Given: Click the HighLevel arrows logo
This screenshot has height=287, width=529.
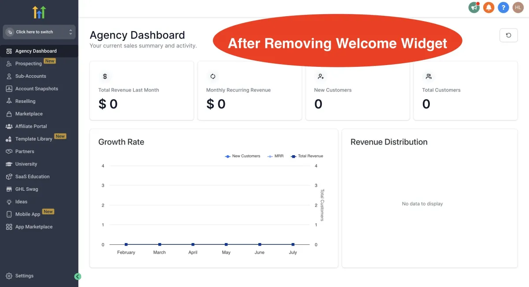Looking at the screenshot, I should click(39, 12).
